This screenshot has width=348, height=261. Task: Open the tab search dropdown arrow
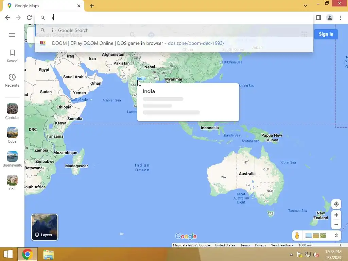click(x=306, y=6)
